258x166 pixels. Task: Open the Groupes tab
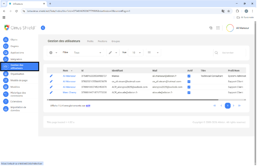115,41
